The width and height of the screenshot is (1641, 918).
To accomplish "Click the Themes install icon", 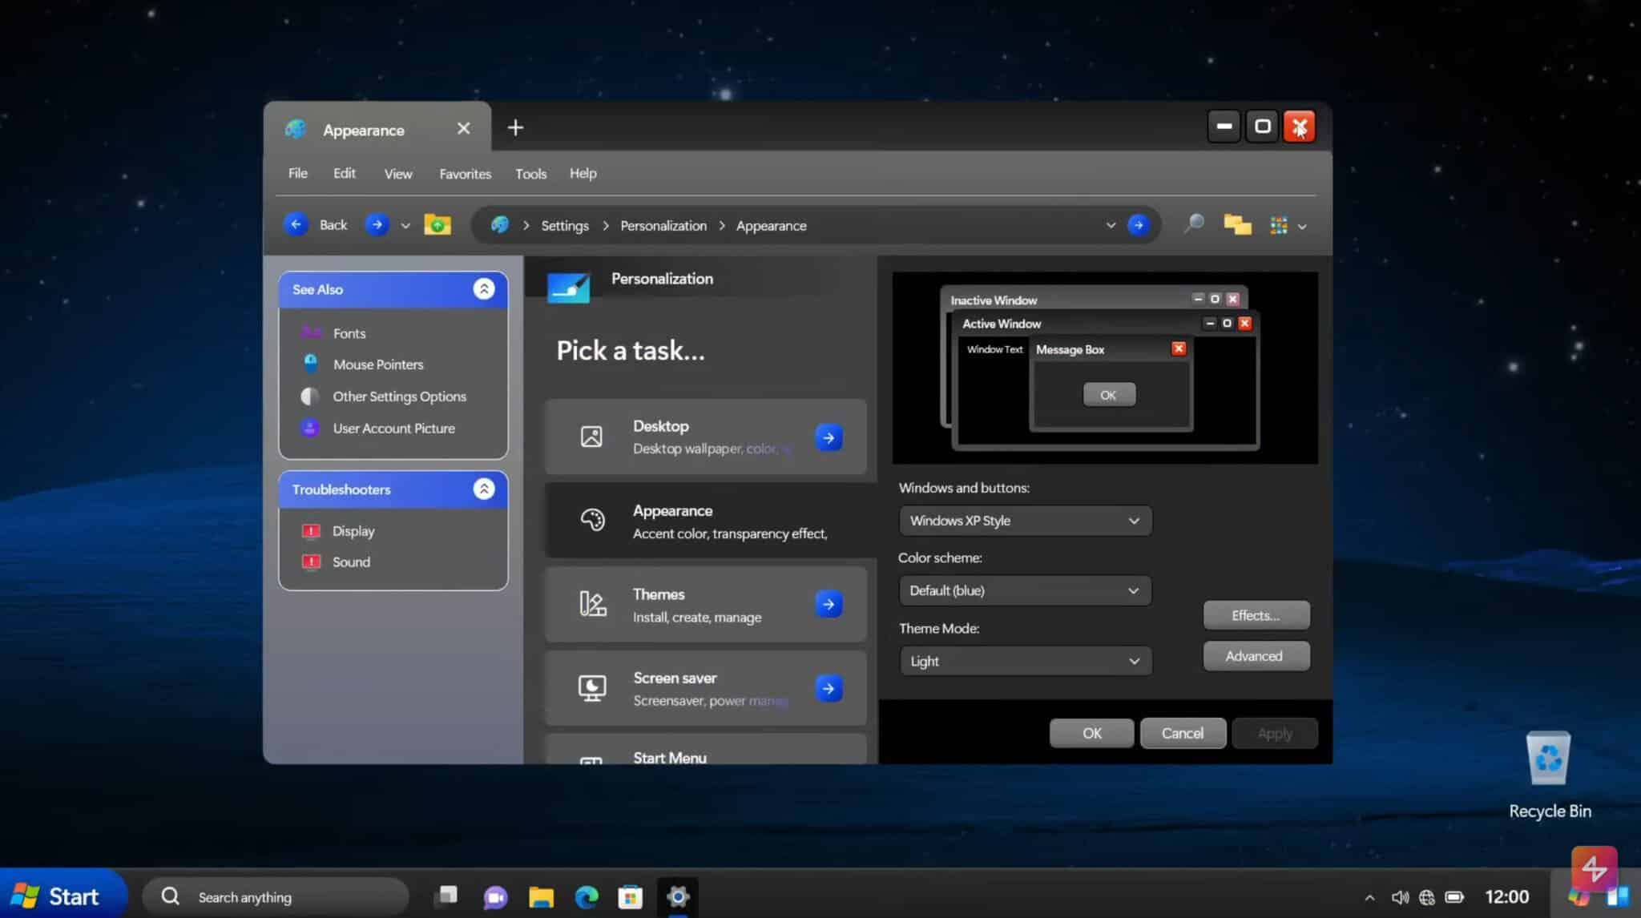I will (591, 604).
